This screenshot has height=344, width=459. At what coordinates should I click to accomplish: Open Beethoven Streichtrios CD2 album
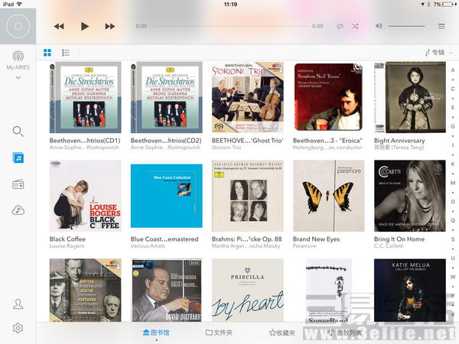click(x=166, y=97)
